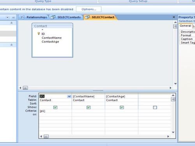
Task: Open the navigation pane dropdown arrow
Action: [7, 18]
